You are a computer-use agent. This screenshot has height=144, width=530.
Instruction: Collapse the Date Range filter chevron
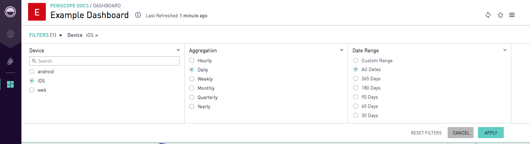505,50
